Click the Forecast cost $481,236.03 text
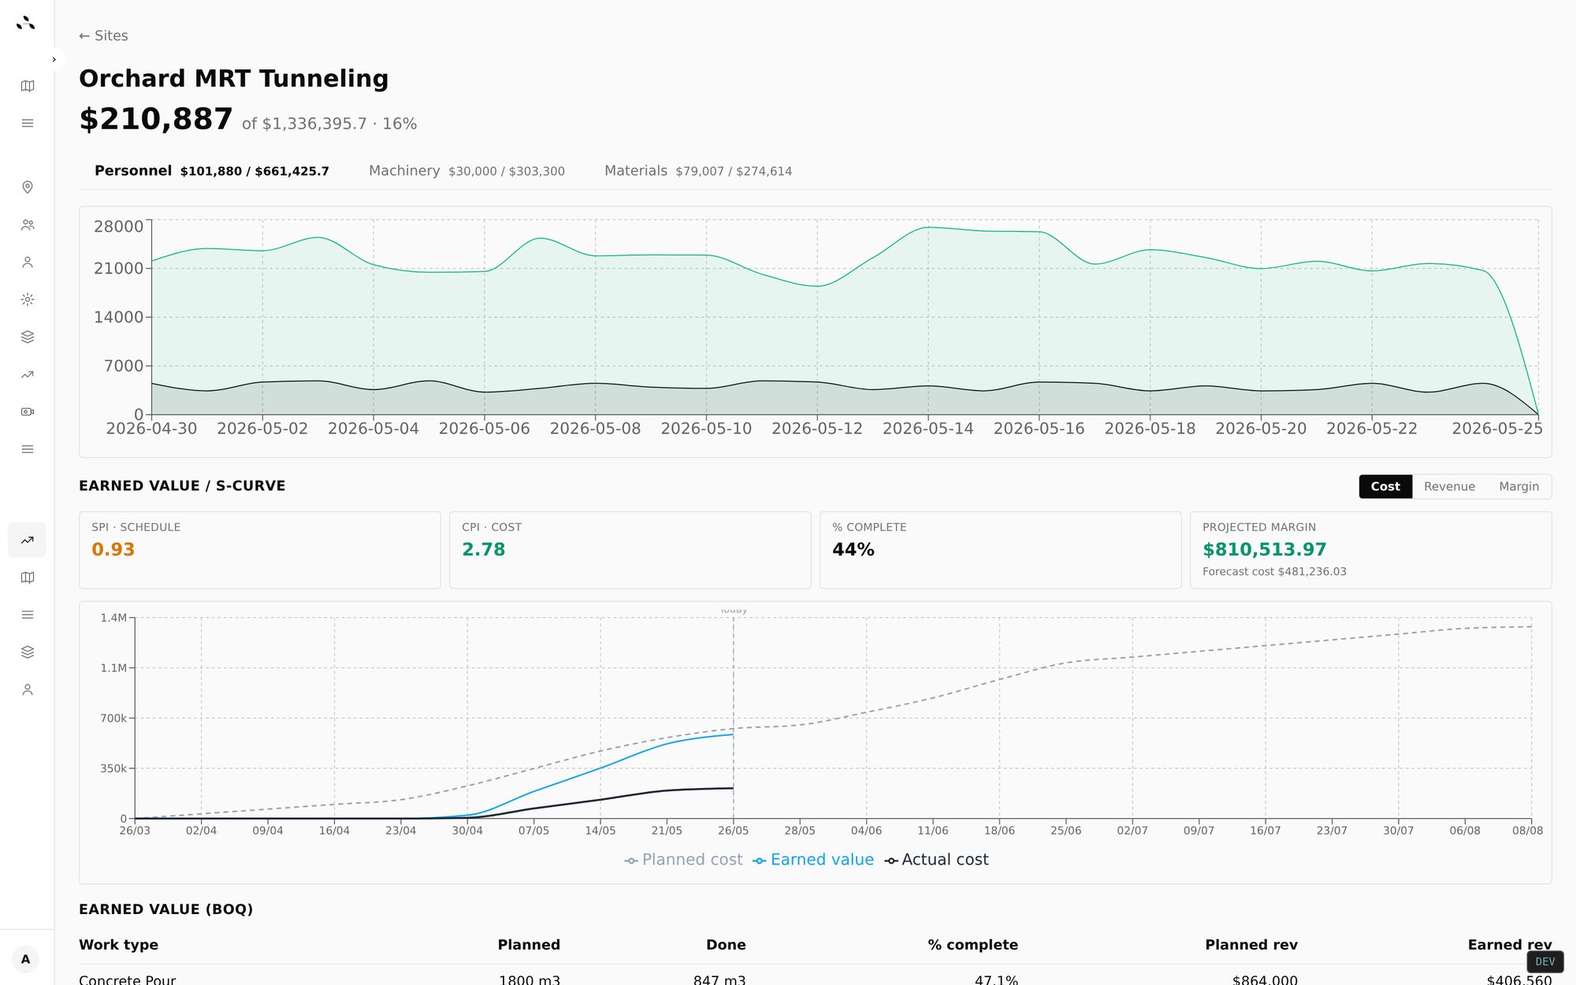 coord(1274,572)
